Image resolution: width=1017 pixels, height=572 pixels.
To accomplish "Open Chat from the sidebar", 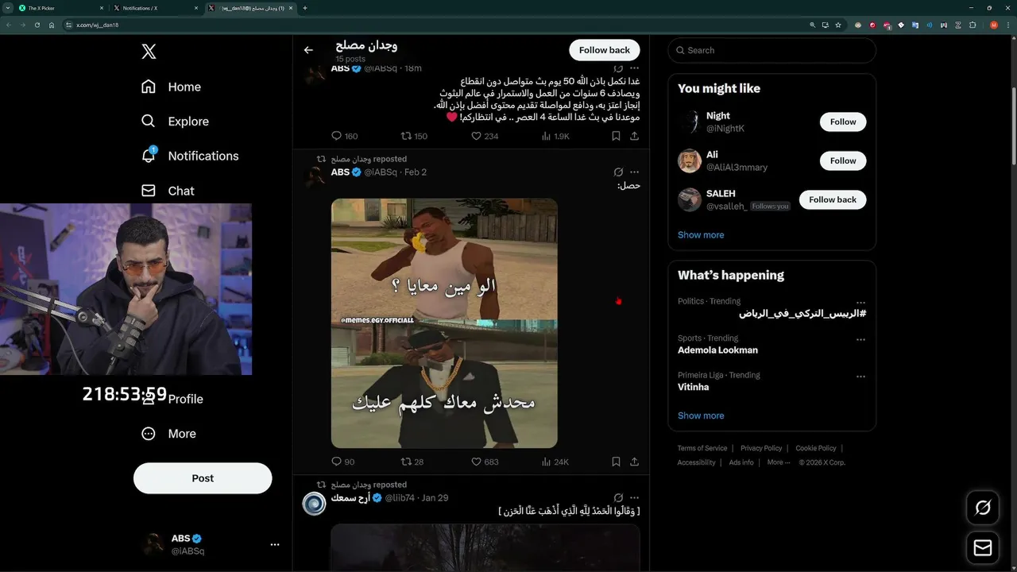I will pyautogui.click(x=168, y=191).
